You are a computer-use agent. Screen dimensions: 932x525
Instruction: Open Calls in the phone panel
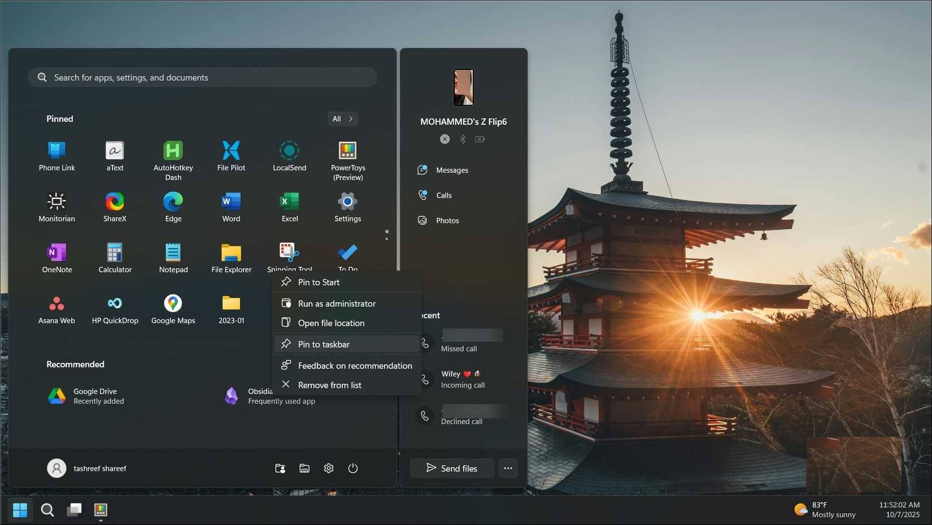pos(443,195)
